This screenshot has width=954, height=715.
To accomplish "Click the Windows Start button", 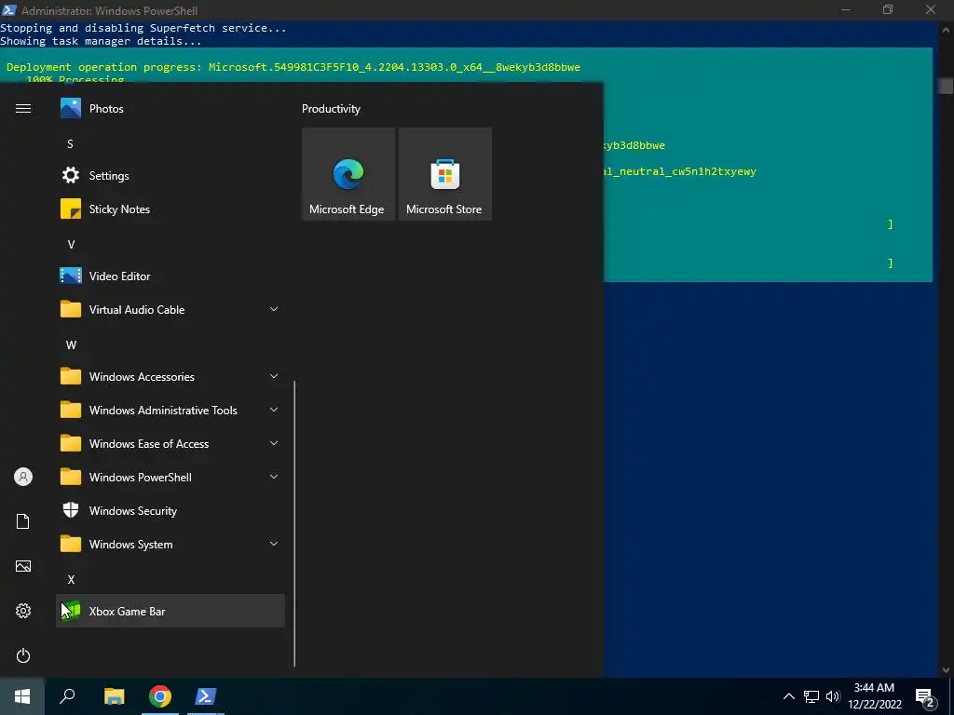I will tap(22, 696).
